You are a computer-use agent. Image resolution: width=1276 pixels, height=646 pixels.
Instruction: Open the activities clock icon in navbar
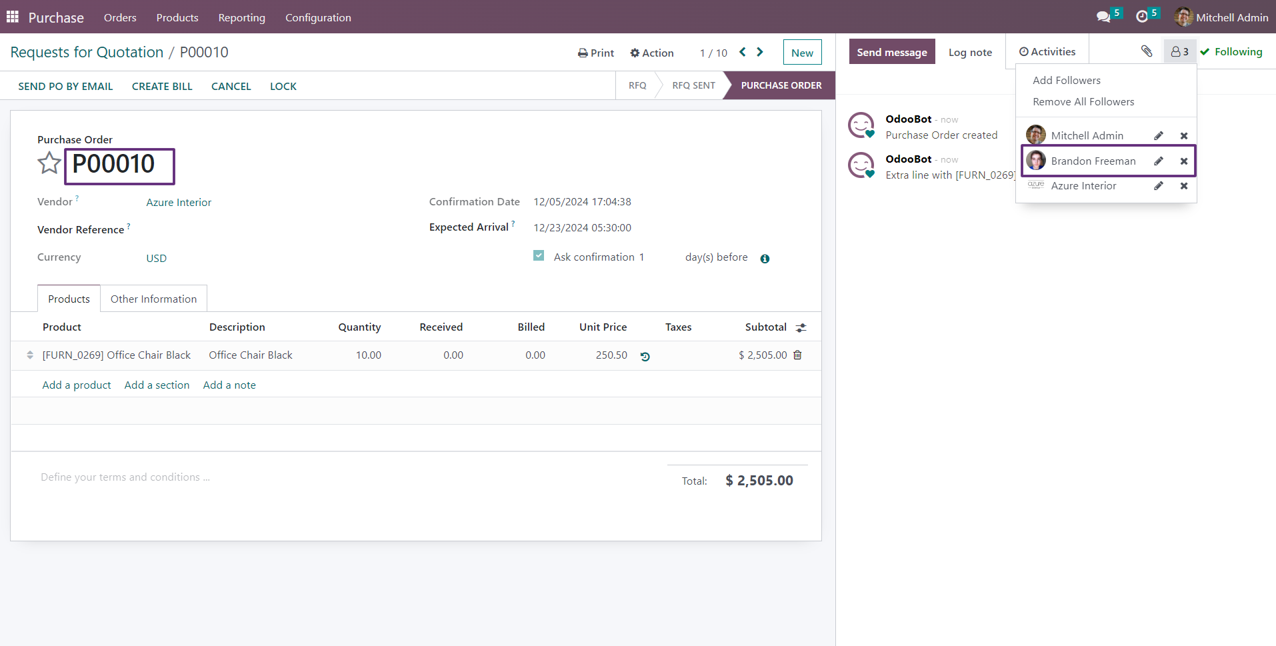point(1142,17)
